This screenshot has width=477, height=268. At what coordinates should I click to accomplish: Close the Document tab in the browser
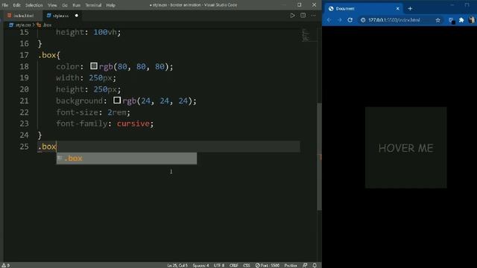click(x=397, y=8)
